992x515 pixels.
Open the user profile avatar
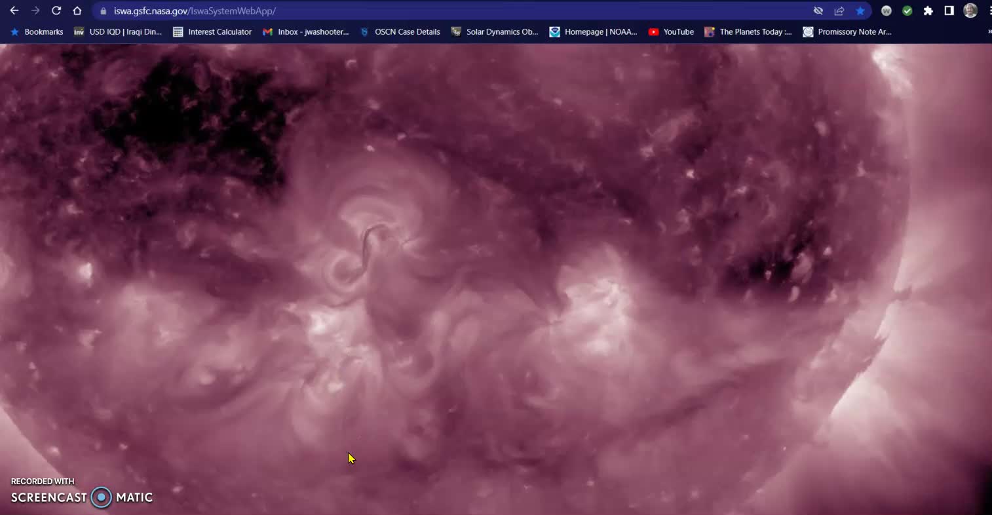(970, 10)
